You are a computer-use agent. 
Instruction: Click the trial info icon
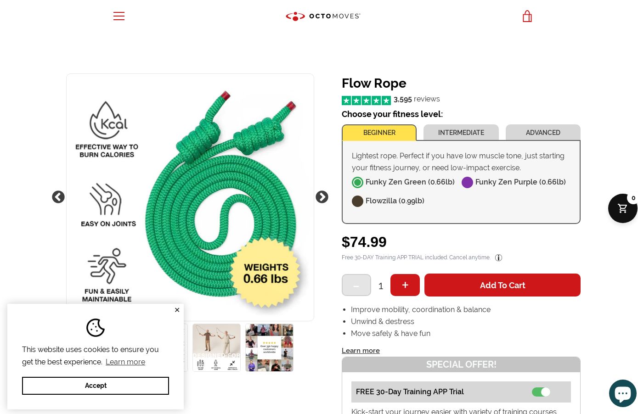click(x=498, y=257)
